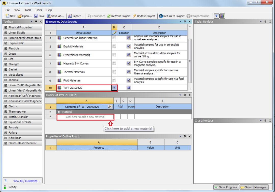Click Refresh Project in the toolbar
This screenshot has height=192, width=275.
[119, 16]
